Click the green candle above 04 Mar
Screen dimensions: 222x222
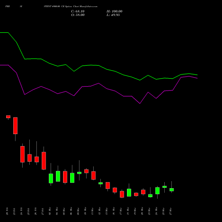(58, 176)
